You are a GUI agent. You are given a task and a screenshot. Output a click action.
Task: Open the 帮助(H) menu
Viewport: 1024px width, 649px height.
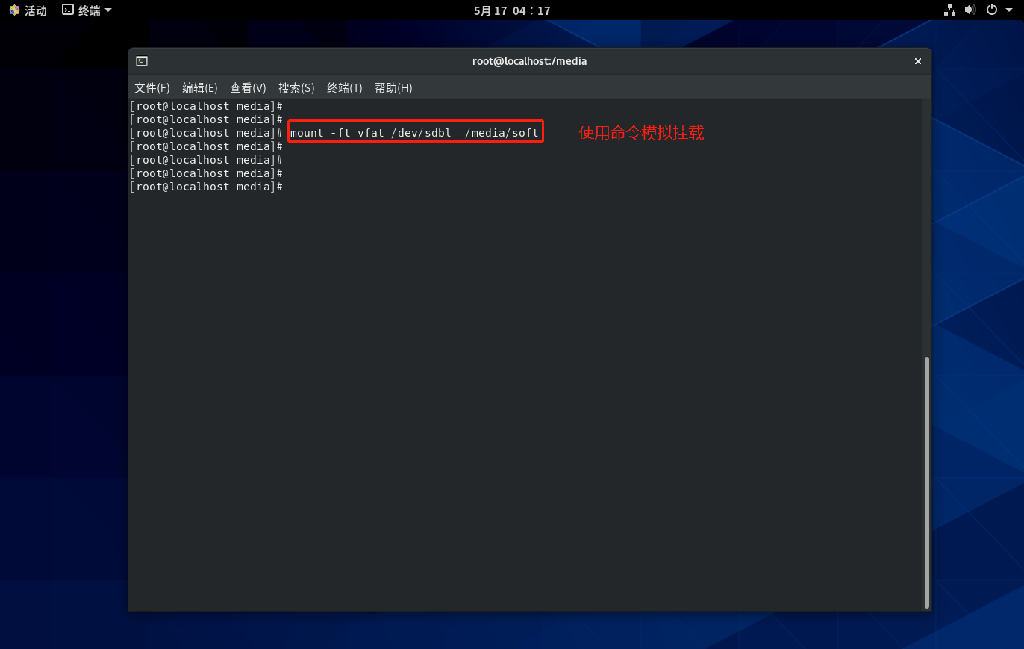[x=393, y=88]
